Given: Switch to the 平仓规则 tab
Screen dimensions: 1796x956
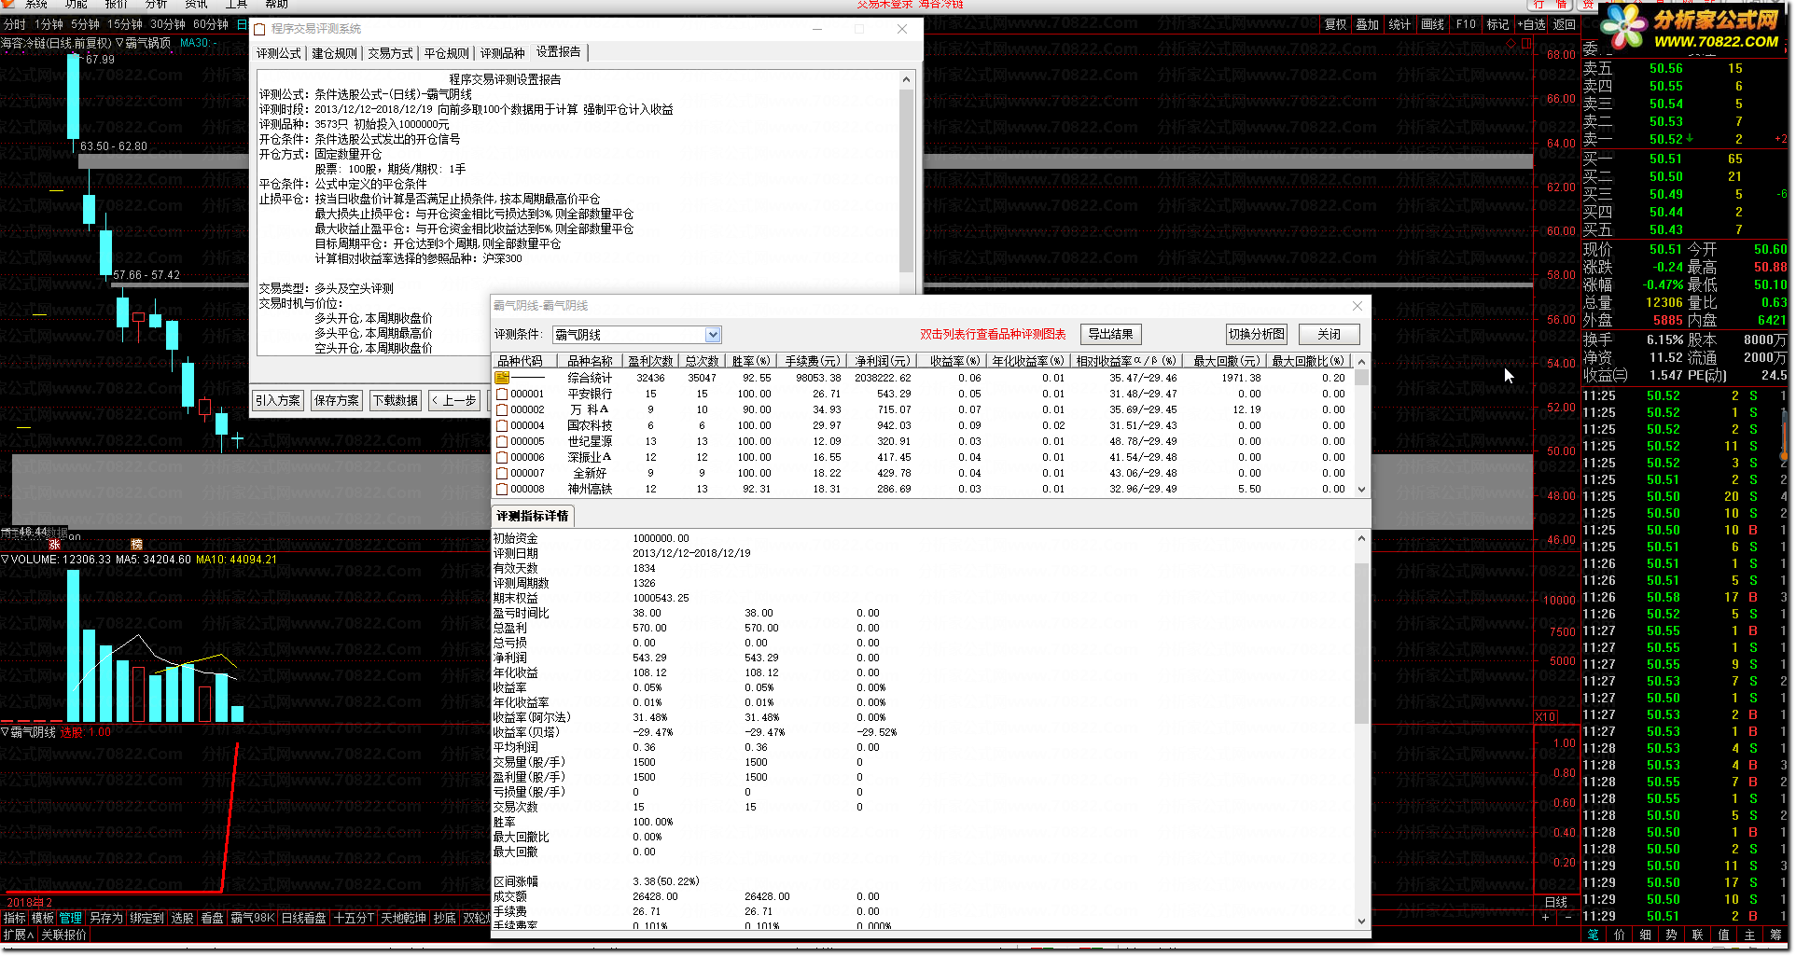Looking at the screenshot, I should (446, 54).
